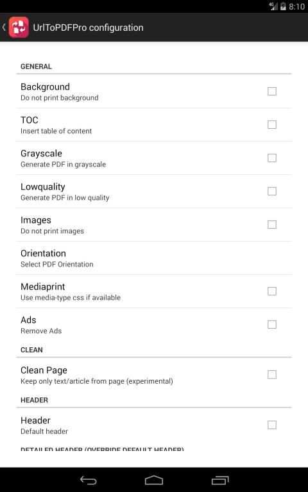308x492 pixels.
Task: Open the recent apps navigation button
Action: click(220, 480)
